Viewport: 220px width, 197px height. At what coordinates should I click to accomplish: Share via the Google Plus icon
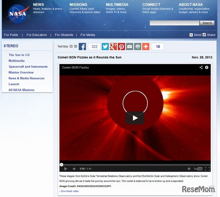coord(113,47)
